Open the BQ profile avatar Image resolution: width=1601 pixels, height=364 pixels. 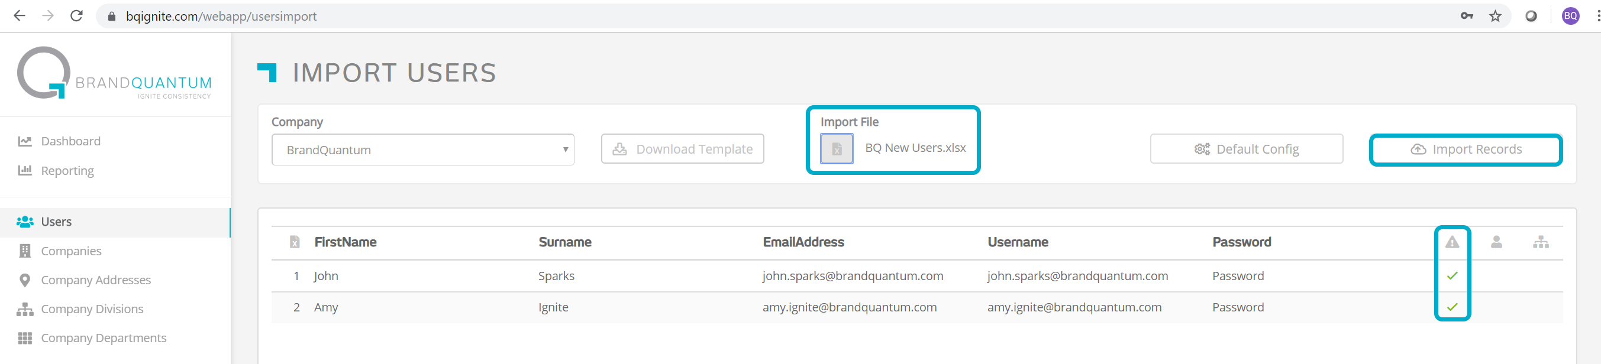1571,16
